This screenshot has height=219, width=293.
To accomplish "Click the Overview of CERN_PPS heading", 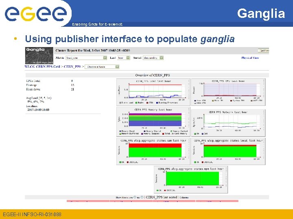I will [x=153, y=75].
